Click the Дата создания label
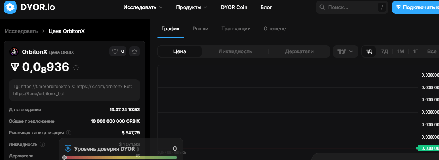 25,109
